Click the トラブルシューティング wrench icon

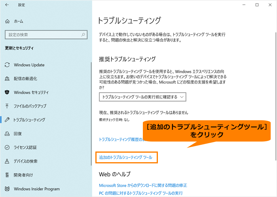[7, 120]
